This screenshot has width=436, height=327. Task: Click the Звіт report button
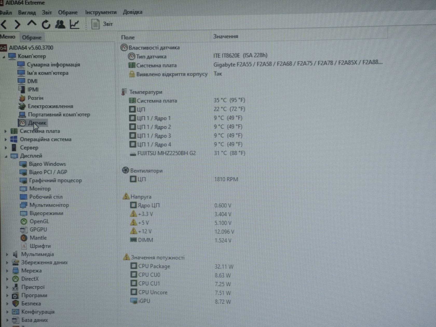tap(102, 24)
